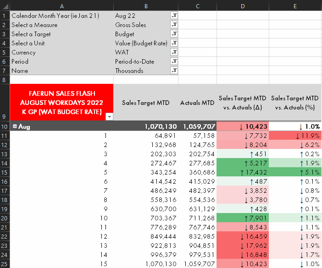Click the 'Select a Measure' label cell
Screen dimensions: 322x268
61,25
